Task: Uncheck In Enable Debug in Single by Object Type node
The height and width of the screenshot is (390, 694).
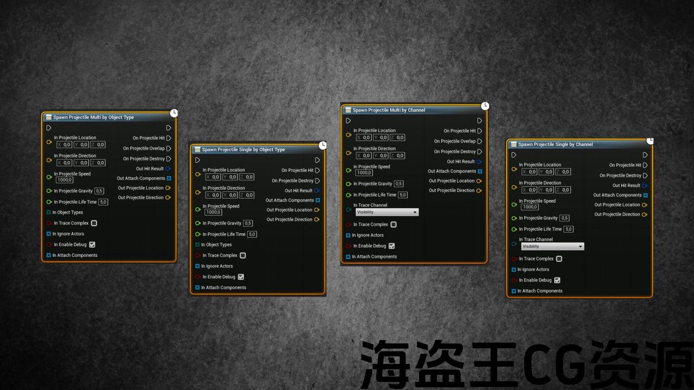Action: [241, 277]
